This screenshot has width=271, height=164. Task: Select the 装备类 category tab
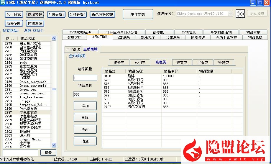[x=119, y=62]
